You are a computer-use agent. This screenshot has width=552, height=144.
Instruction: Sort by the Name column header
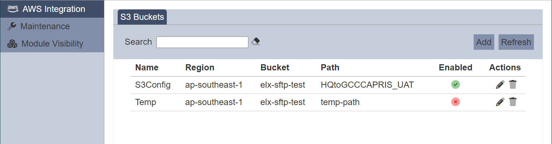click(147, 67)
